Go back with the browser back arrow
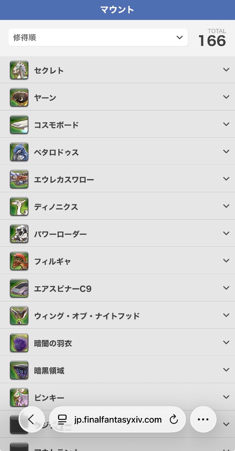 click(x=31, y=419)
